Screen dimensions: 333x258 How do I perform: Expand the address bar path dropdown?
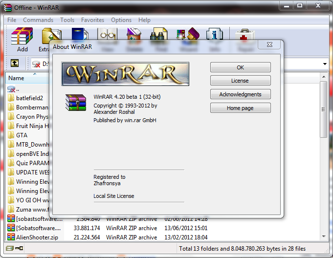coord(325,64)
